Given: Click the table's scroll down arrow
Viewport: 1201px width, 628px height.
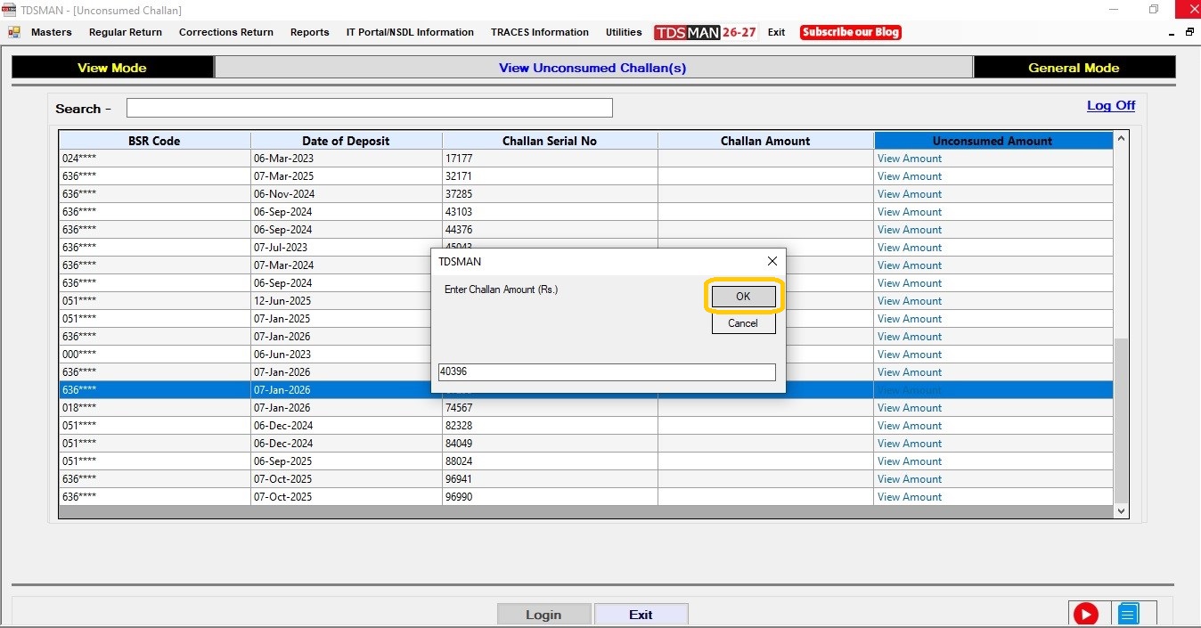Looking at the screenshot, I should [x=1121, y=511].
